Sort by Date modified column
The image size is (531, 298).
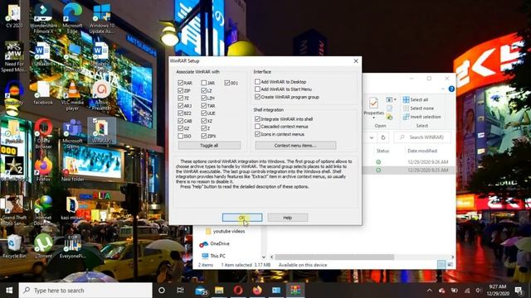point(422,151)
